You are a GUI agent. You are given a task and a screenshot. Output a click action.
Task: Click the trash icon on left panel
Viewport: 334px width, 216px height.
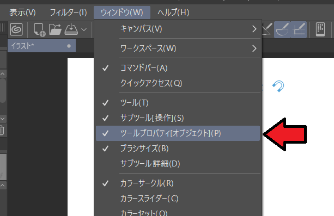click(2, 131)
